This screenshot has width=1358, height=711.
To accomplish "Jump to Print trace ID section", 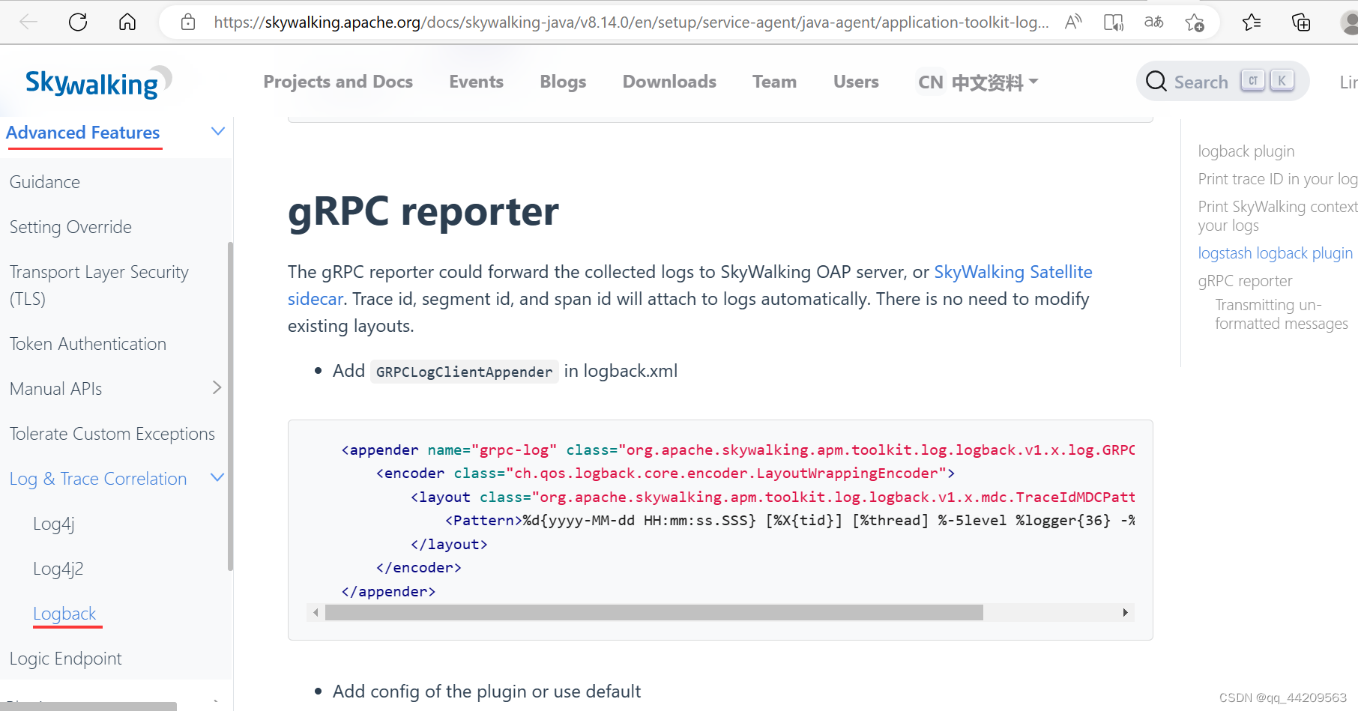I will (1277, 179).
